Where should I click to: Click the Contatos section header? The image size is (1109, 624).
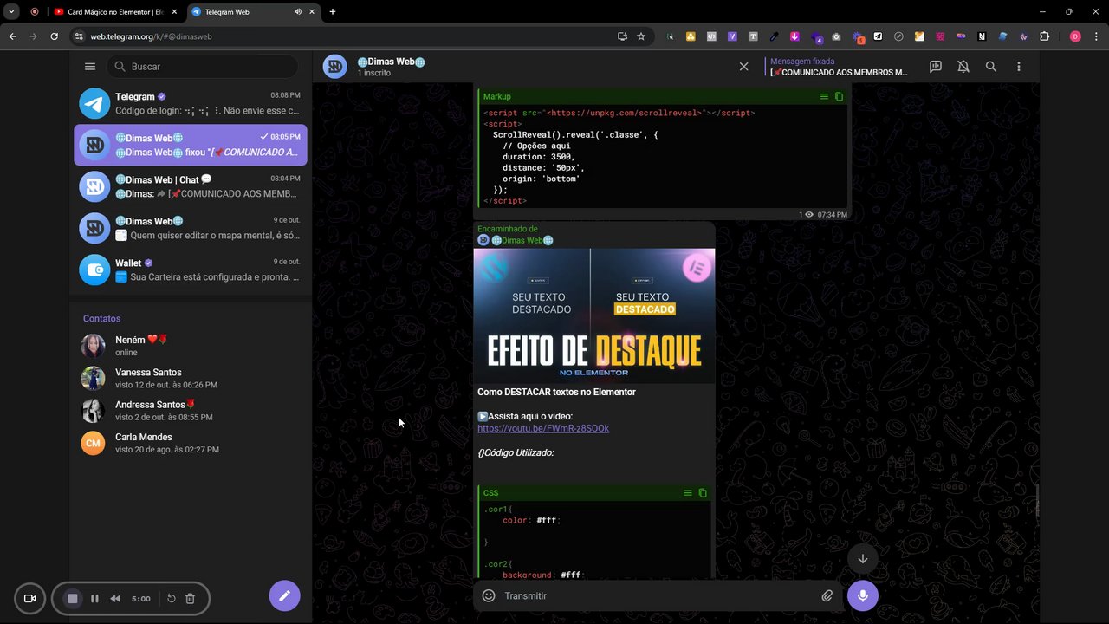pos(101,319)
